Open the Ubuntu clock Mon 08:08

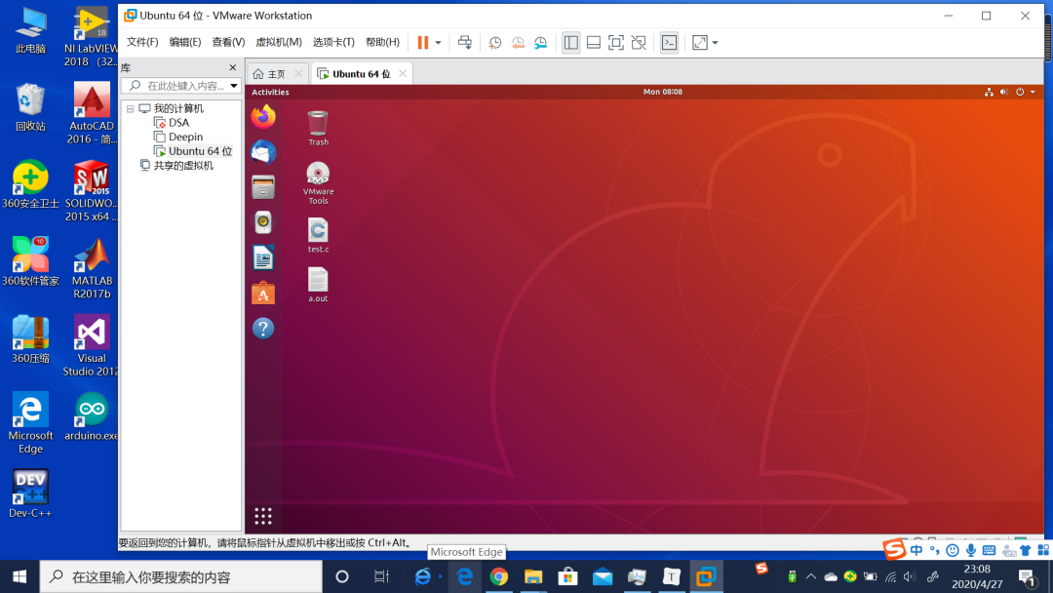pyautogui.click(x=663, y=92)
